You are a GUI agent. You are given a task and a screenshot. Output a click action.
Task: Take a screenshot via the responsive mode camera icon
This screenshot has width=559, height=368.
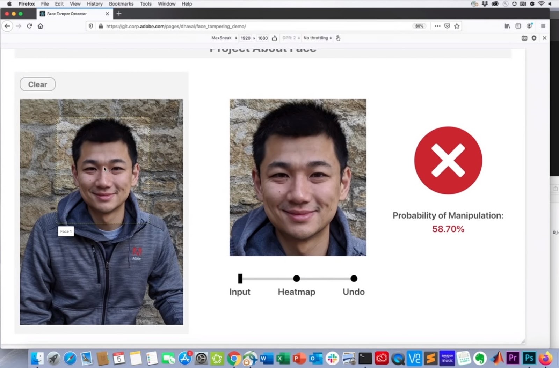pos(523,38)
